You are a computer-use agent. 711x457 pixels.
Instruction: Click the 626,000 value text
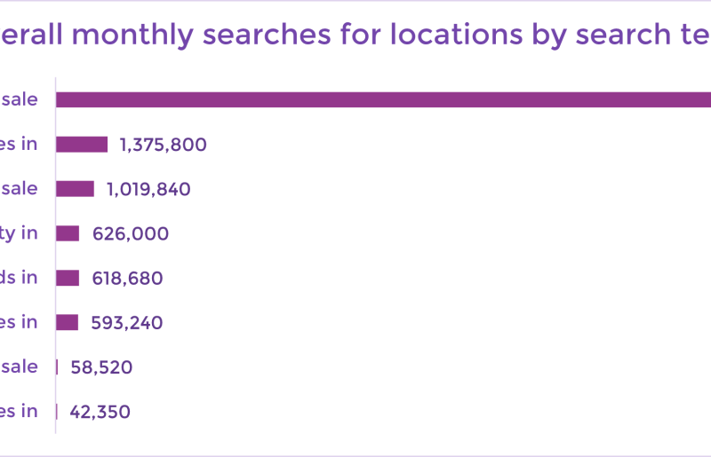[131, 233]
